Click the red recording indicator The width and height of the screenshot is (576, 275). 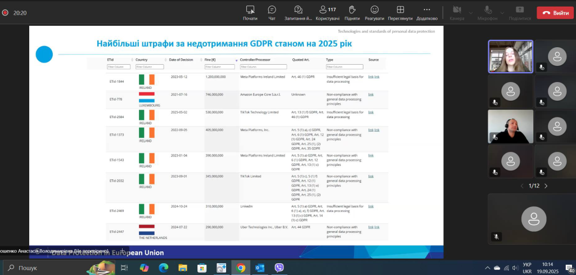(5, 12)
